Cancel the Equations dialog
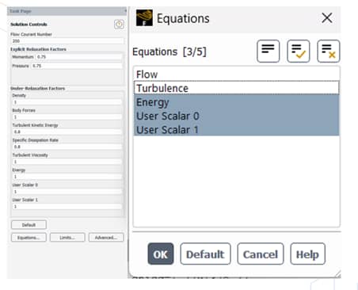Viewport: 358px width, 290px height. click(261, 254)
